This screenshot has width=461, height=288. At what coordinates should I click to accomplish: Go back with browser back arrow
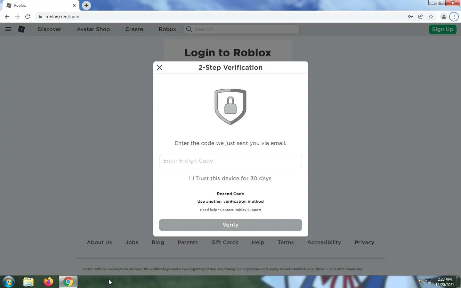(7, 17)
